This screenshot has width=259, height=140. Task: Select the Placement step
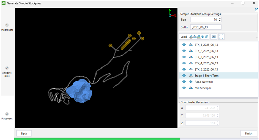pos(7,116)
